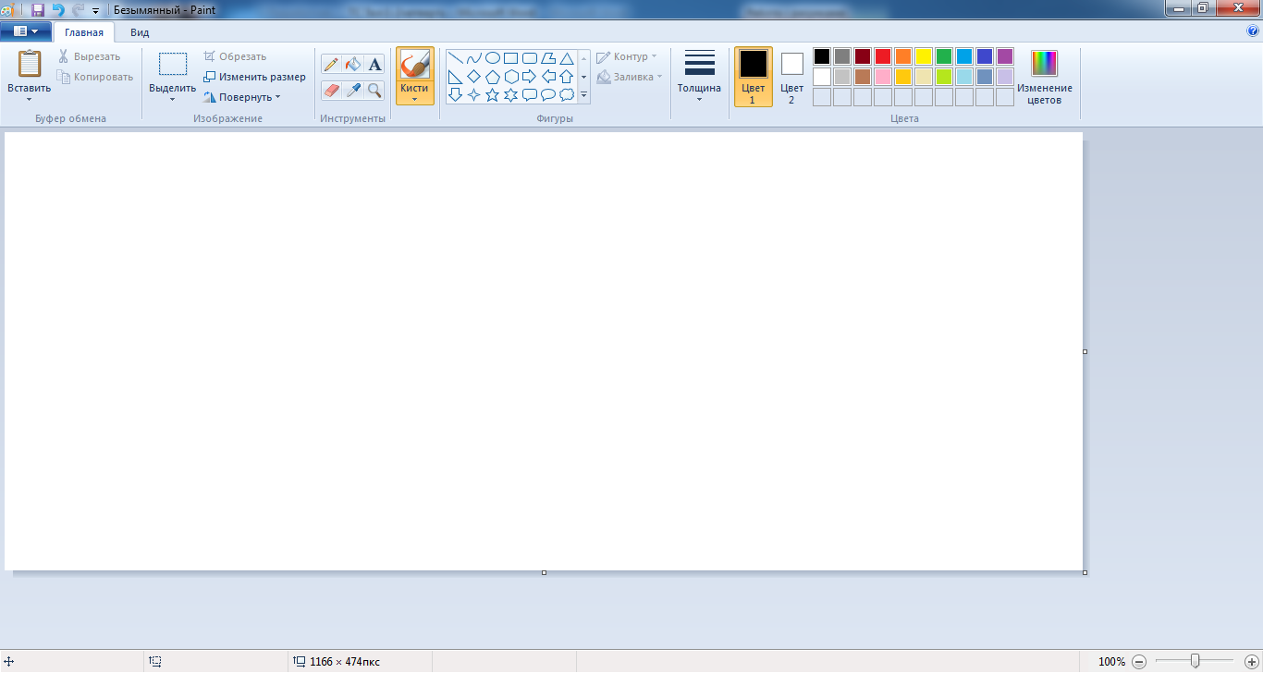Click the Кисти brush icon
Image resolution: width=1263 pixels, height=673 pixels.
point(414,65)
